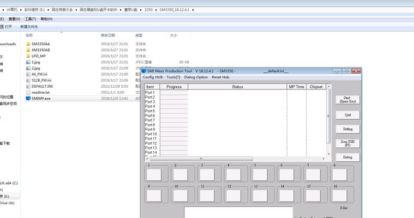Click the Reset Hub menu item

[220, 77]
